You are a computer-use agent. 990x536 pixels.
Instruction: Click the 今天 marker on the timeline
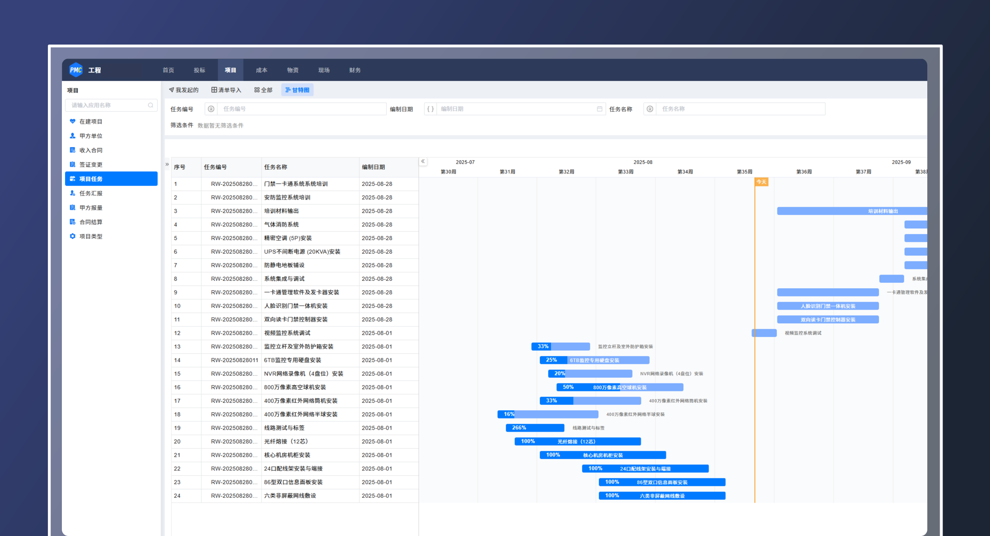761,182
